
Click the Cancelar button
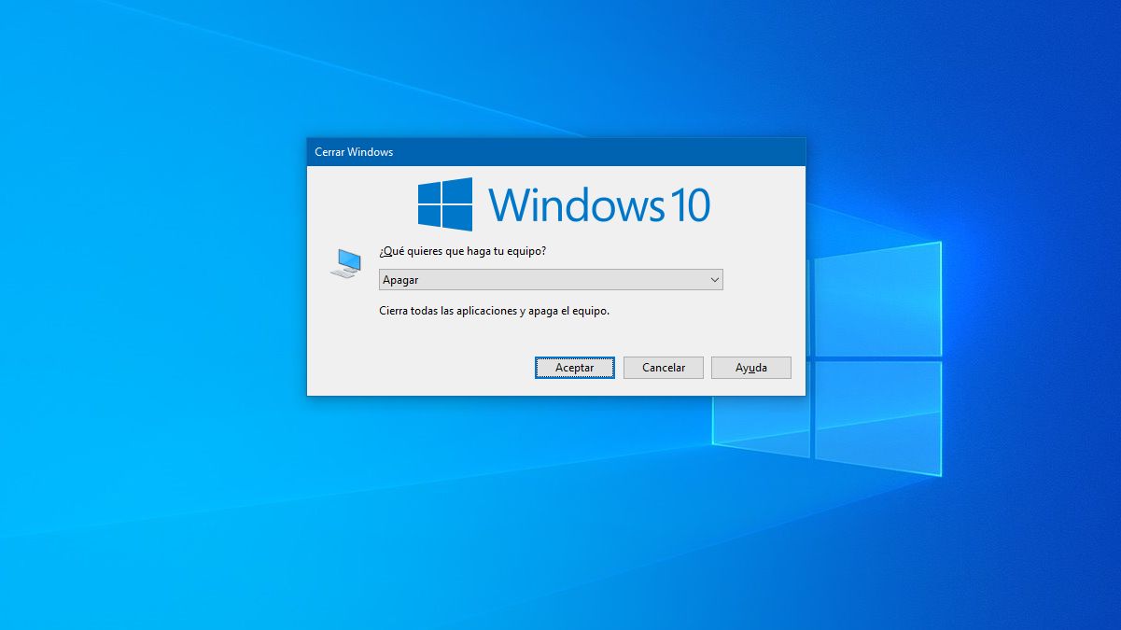[x=664, y=368]
